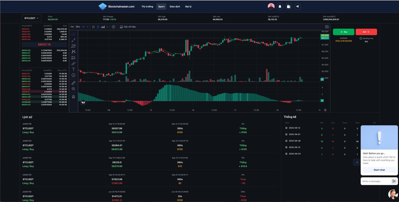Viewport: 399px width, 202px height.
Task: Click into Write a message field
Action: tap(376, 181)
